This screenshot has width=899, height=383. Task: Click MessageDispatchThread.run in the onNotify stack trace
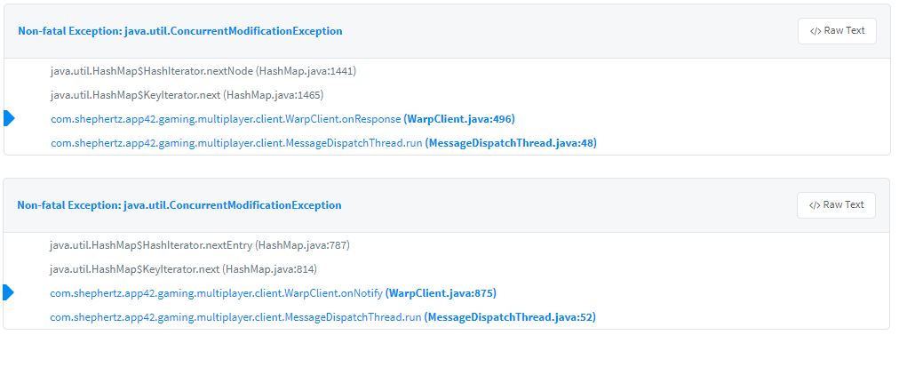coord(235,317)
